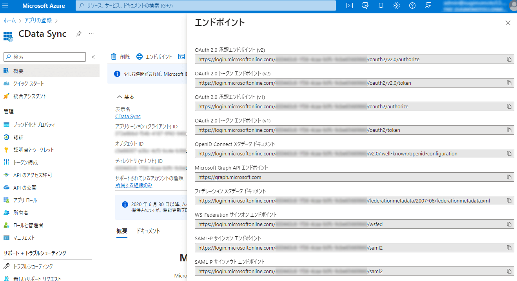Switch to the ドキュメント tab
This screenshot has height=281, width=517.
coord(148,231)
